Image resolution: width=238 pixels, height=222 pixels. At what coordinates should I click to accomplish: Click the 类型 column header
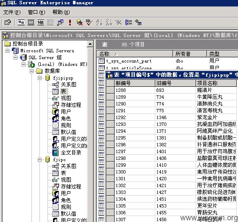(x=222, y=54)
